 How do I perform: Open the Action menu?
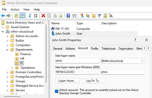[x=15, y=10]
